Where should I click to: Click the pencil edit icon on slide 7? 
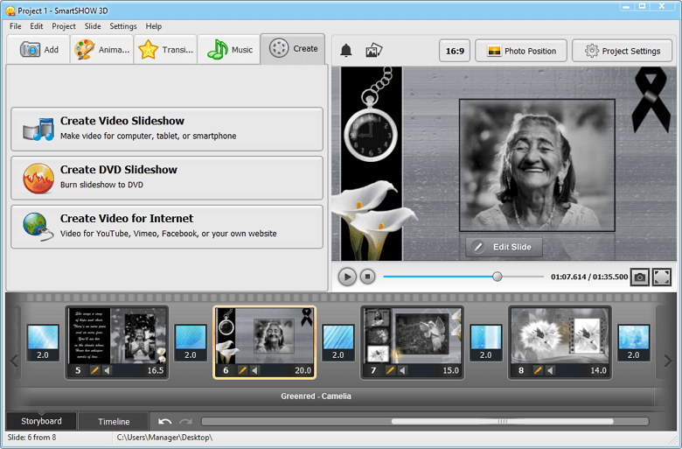tap(390, 370)
